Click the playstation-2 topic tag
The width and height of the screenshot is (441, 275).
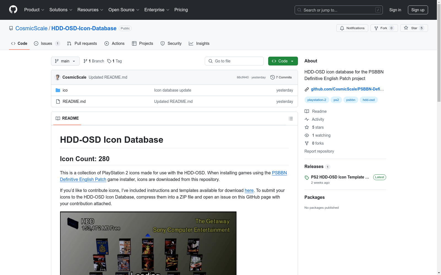tap(317, 100)
